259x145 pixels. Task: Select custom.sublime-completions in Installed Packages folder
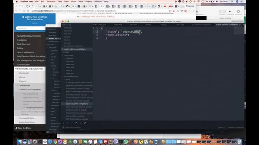click(x=77, y=104)
